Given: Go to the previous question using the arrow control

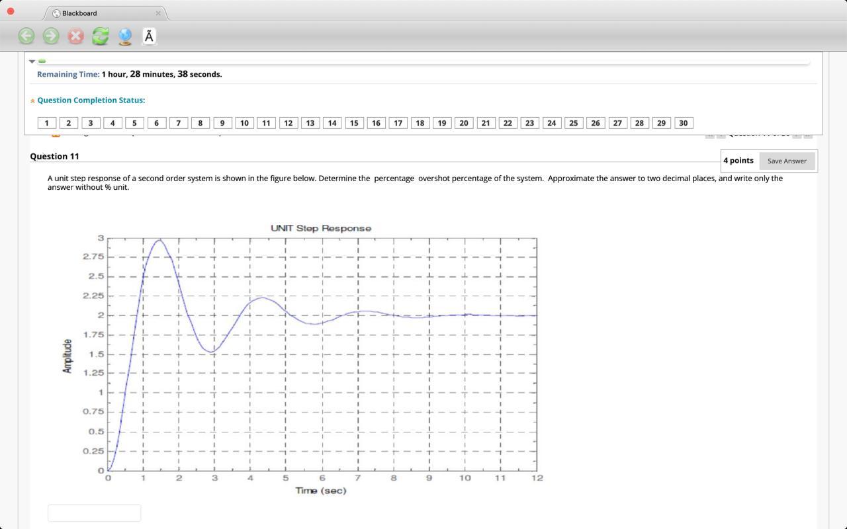Looking at the screenshot, I should point(710,134).
